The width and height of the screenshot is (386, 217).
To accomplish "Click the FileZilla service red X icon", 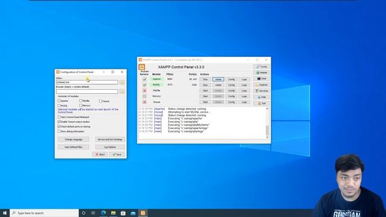I will [145, 90].
